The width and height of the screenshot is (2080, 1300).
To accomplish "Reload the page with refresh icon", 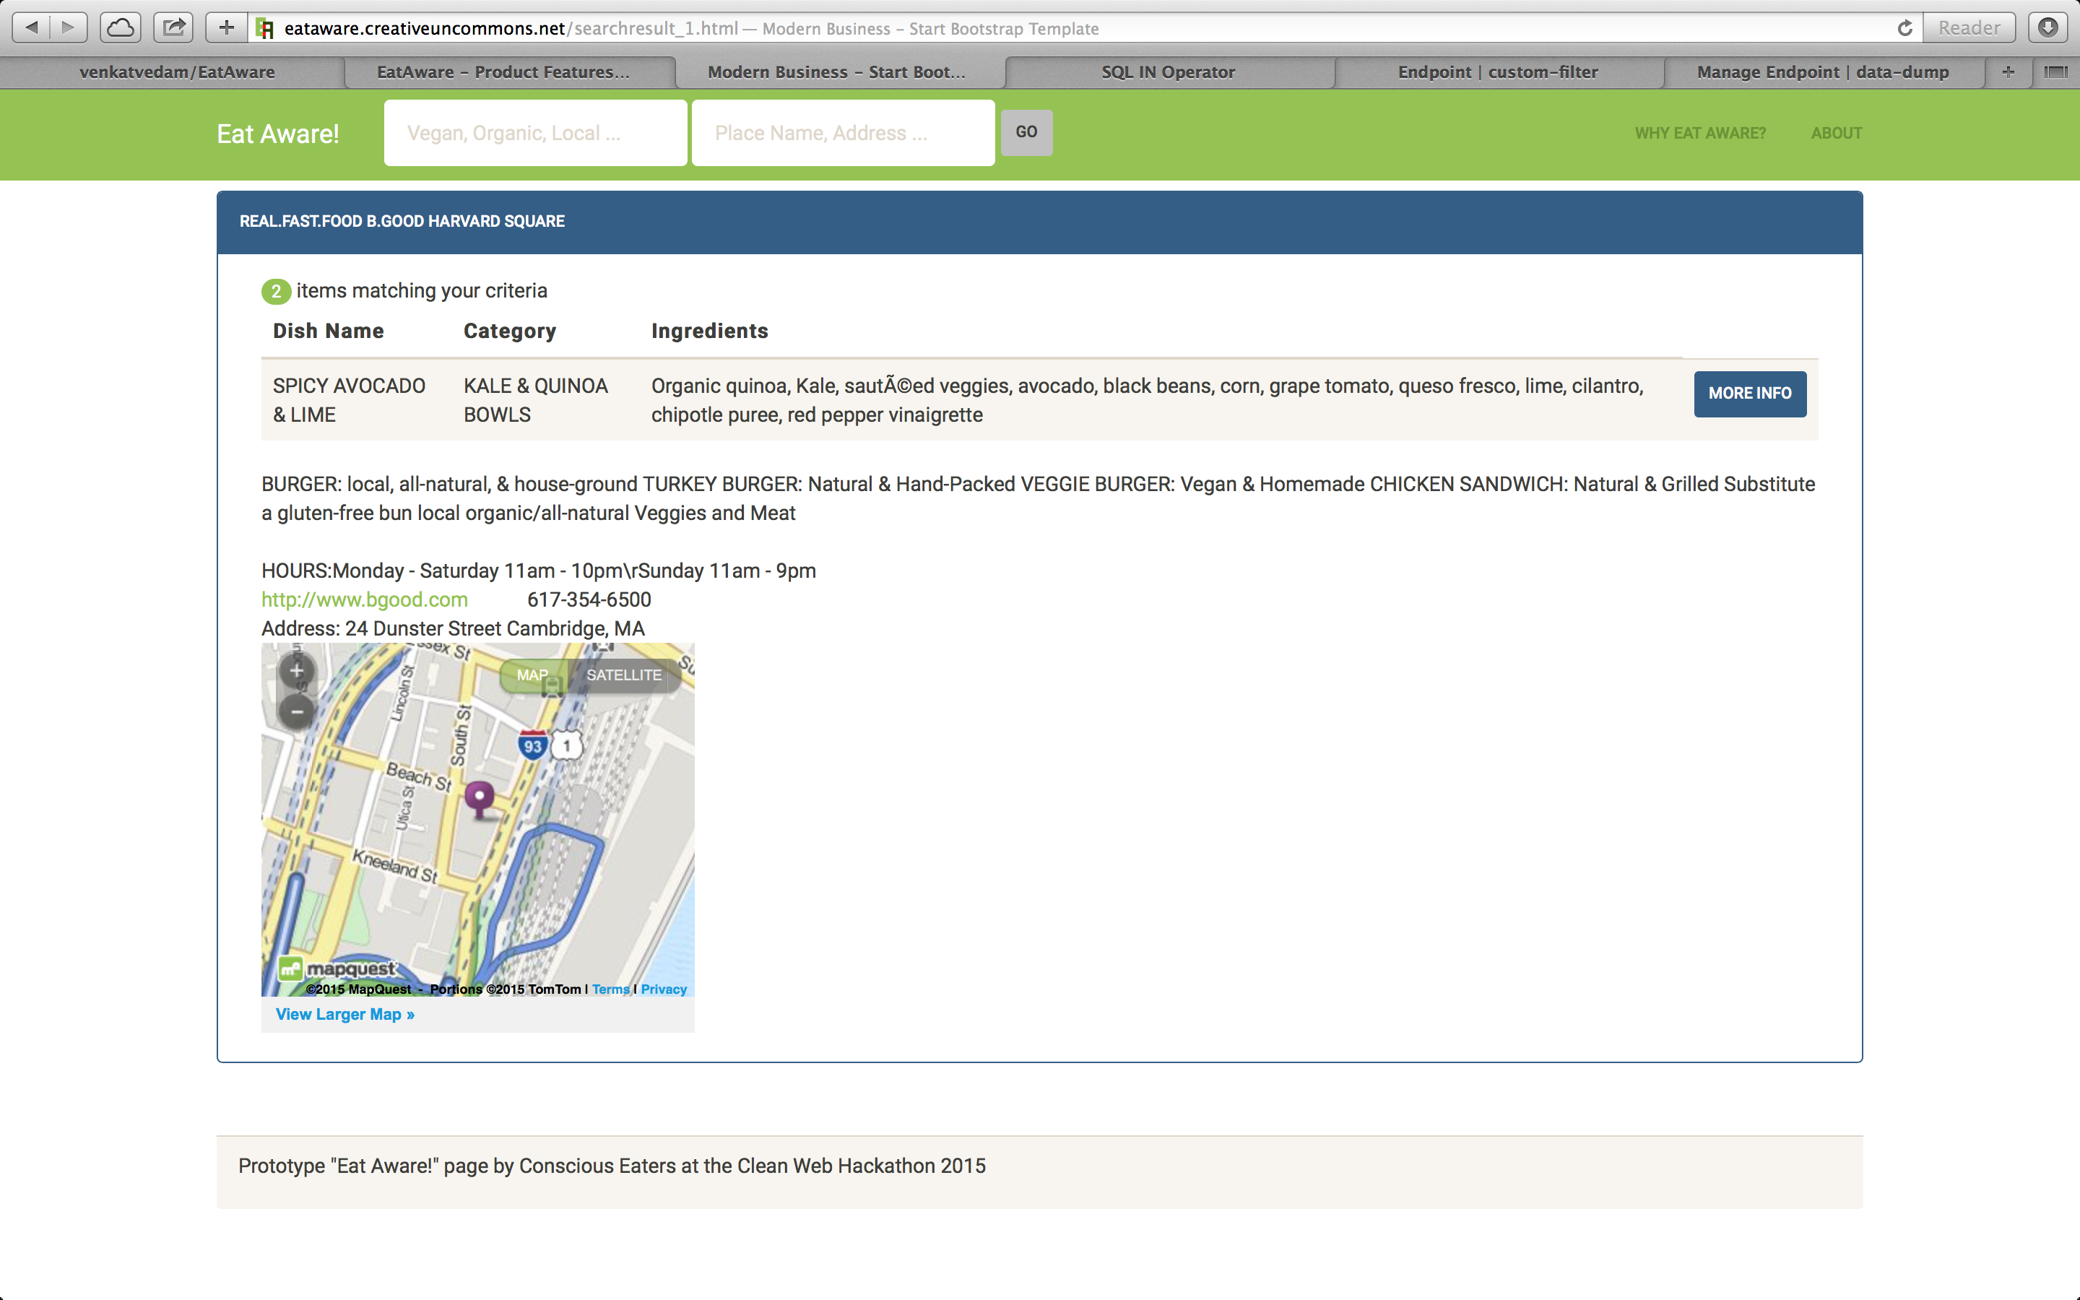I will [1904, 27].
